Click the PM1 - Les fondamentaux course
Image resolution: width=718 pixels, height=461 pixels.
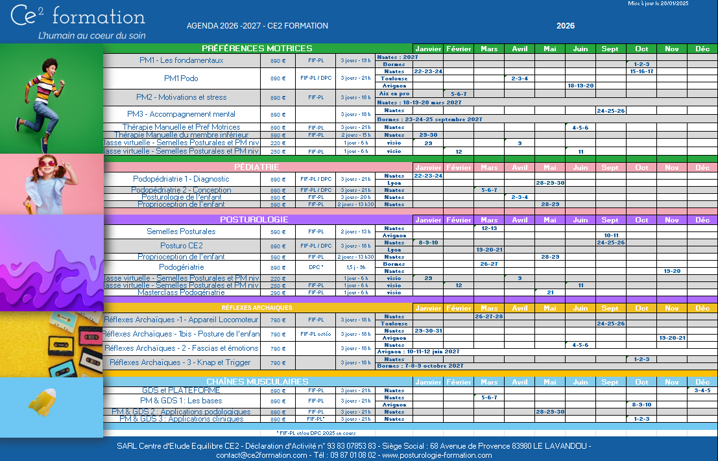(x=182, y=60)
